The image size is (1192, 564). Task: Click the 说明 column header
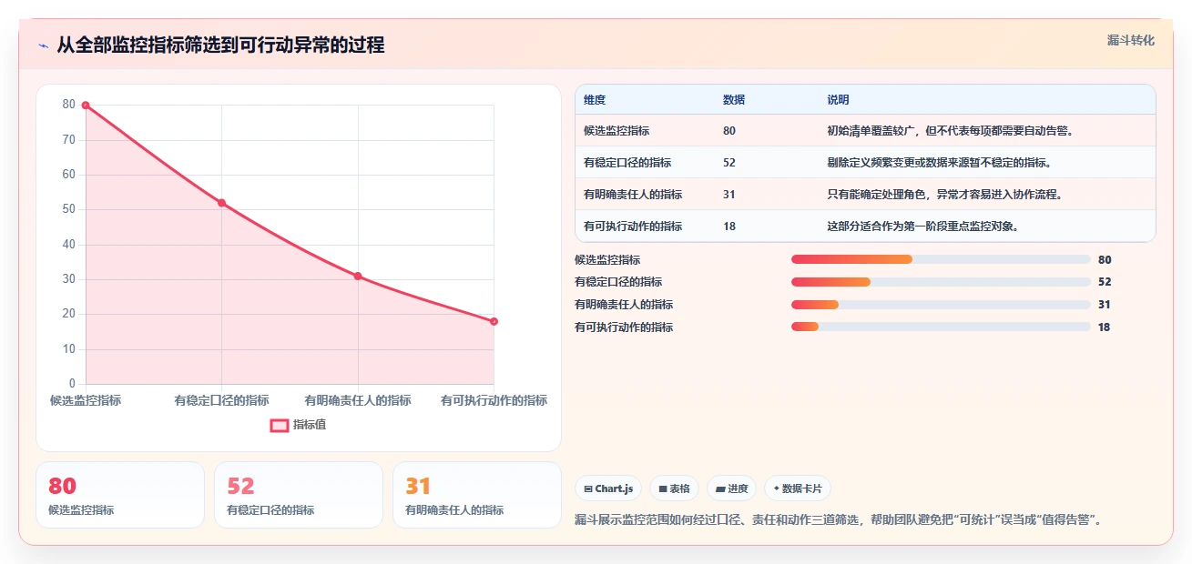tap(838, 100)
